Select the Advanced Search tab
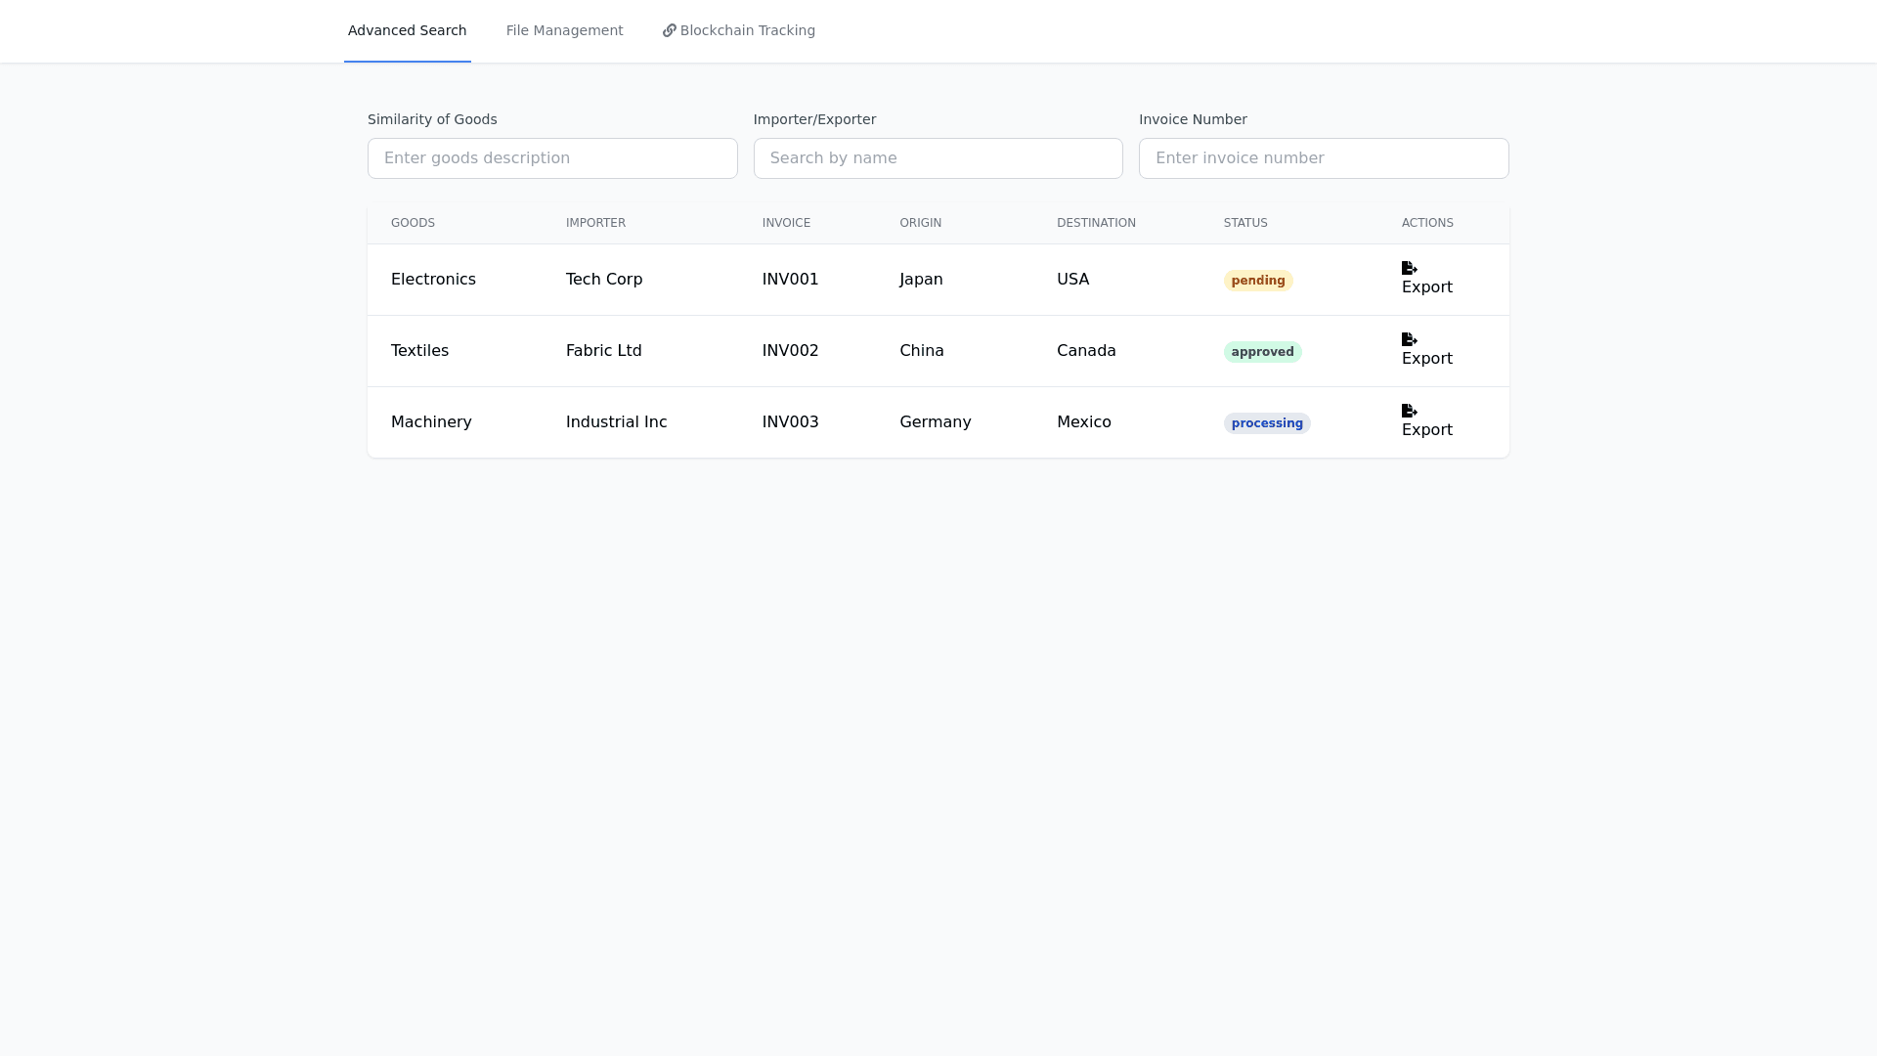1877x1056 pixels. 407,30
